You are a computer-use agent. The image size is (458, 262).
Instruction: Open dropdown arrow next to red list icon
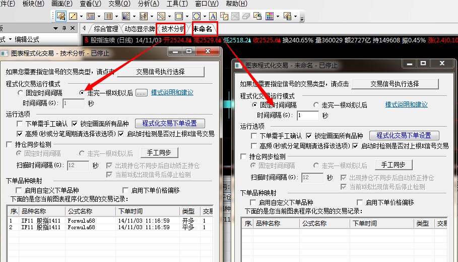pos(99,16)
